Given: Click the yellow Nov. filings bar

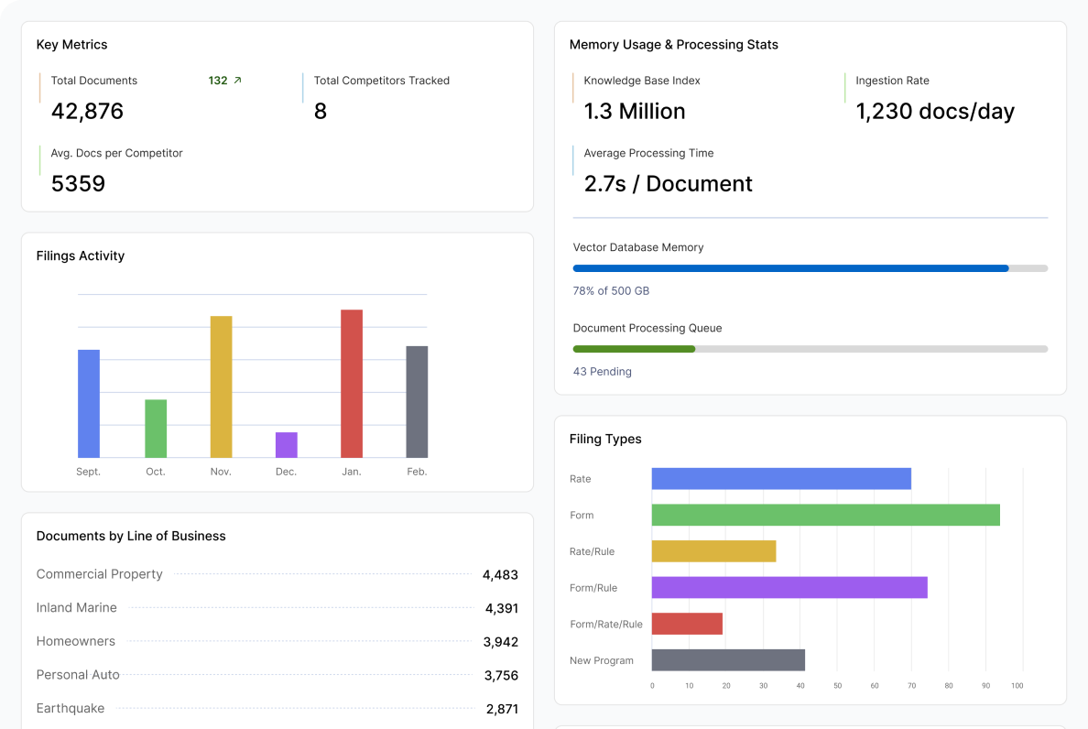Looking at the screenshot, I should point(221,386).
